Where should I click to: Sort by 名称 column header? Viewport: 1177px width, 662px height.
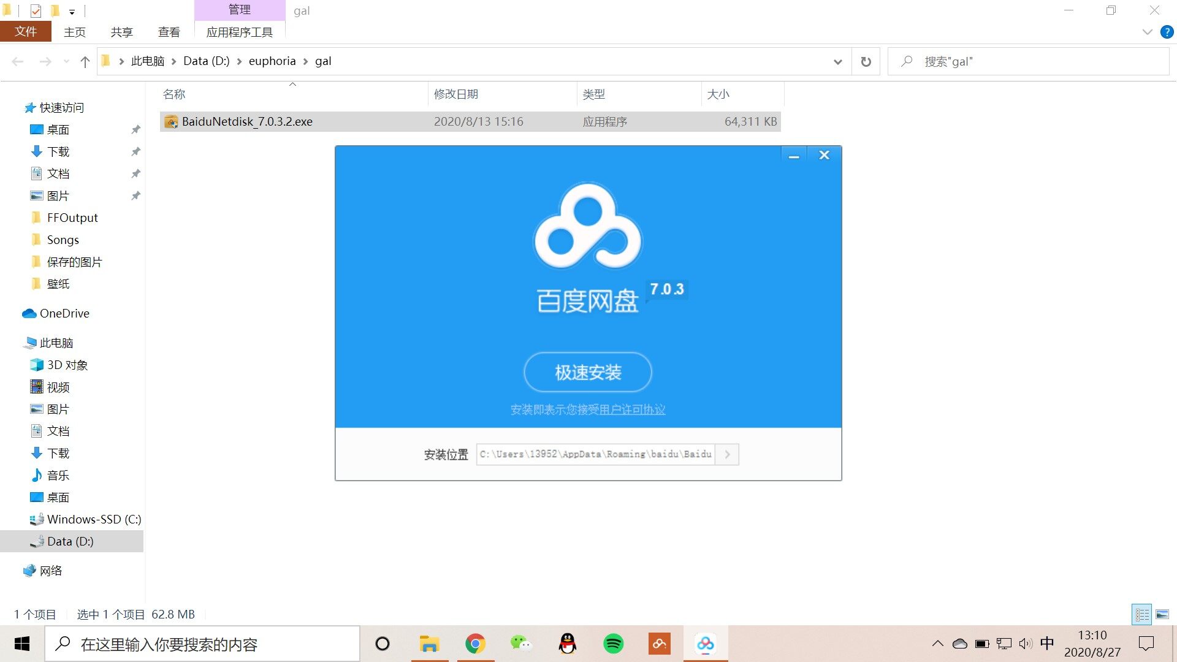(x=293, y=94)
